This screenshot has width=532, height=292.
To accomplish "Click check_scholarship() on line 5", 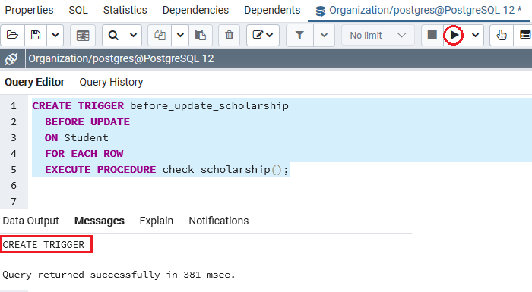I will [x=222, y=169].
